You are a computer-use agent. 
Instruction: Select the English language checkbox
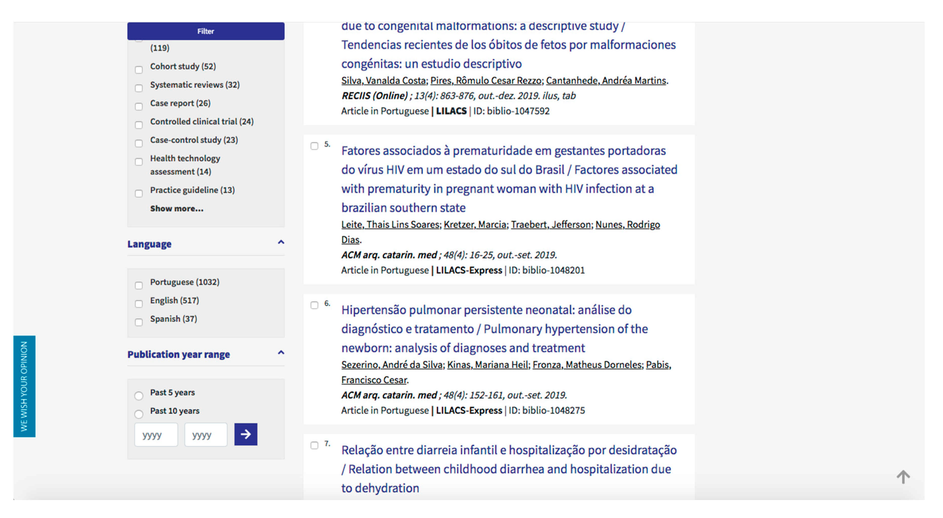coord(139,304)
